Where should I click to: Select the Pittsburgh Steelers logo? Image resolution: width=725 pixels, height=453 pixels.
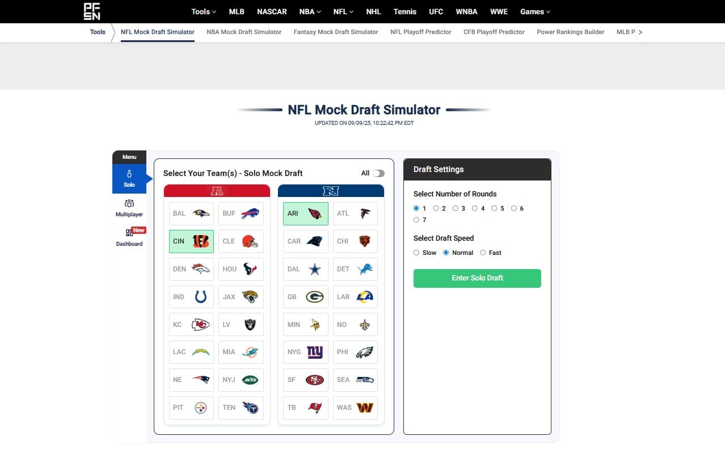201,408
